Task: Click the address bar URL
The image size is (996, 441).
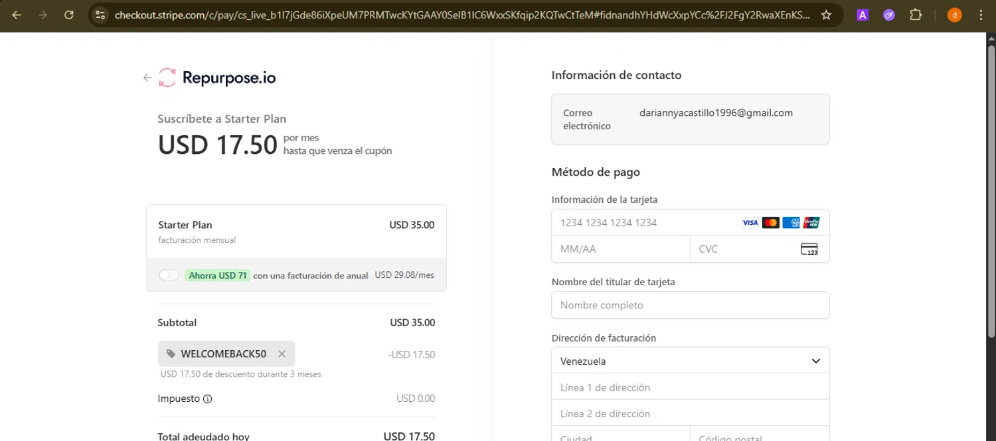Action: click(461, 15)
